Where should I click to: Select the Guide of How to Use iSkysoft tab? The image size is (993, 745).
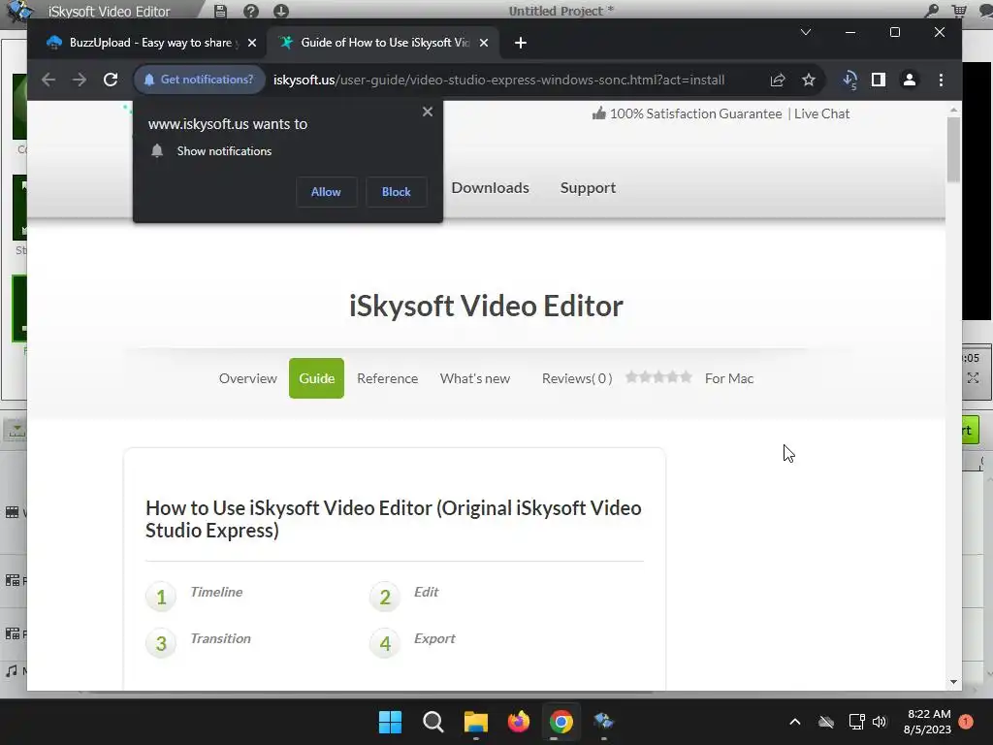click(x=384, y=43)
